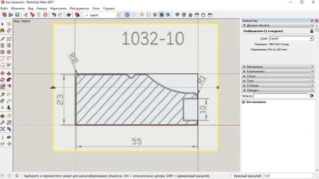319x179 pixels.
Task: Close the Материалы panel with X
Action: (x=313, y=67)
